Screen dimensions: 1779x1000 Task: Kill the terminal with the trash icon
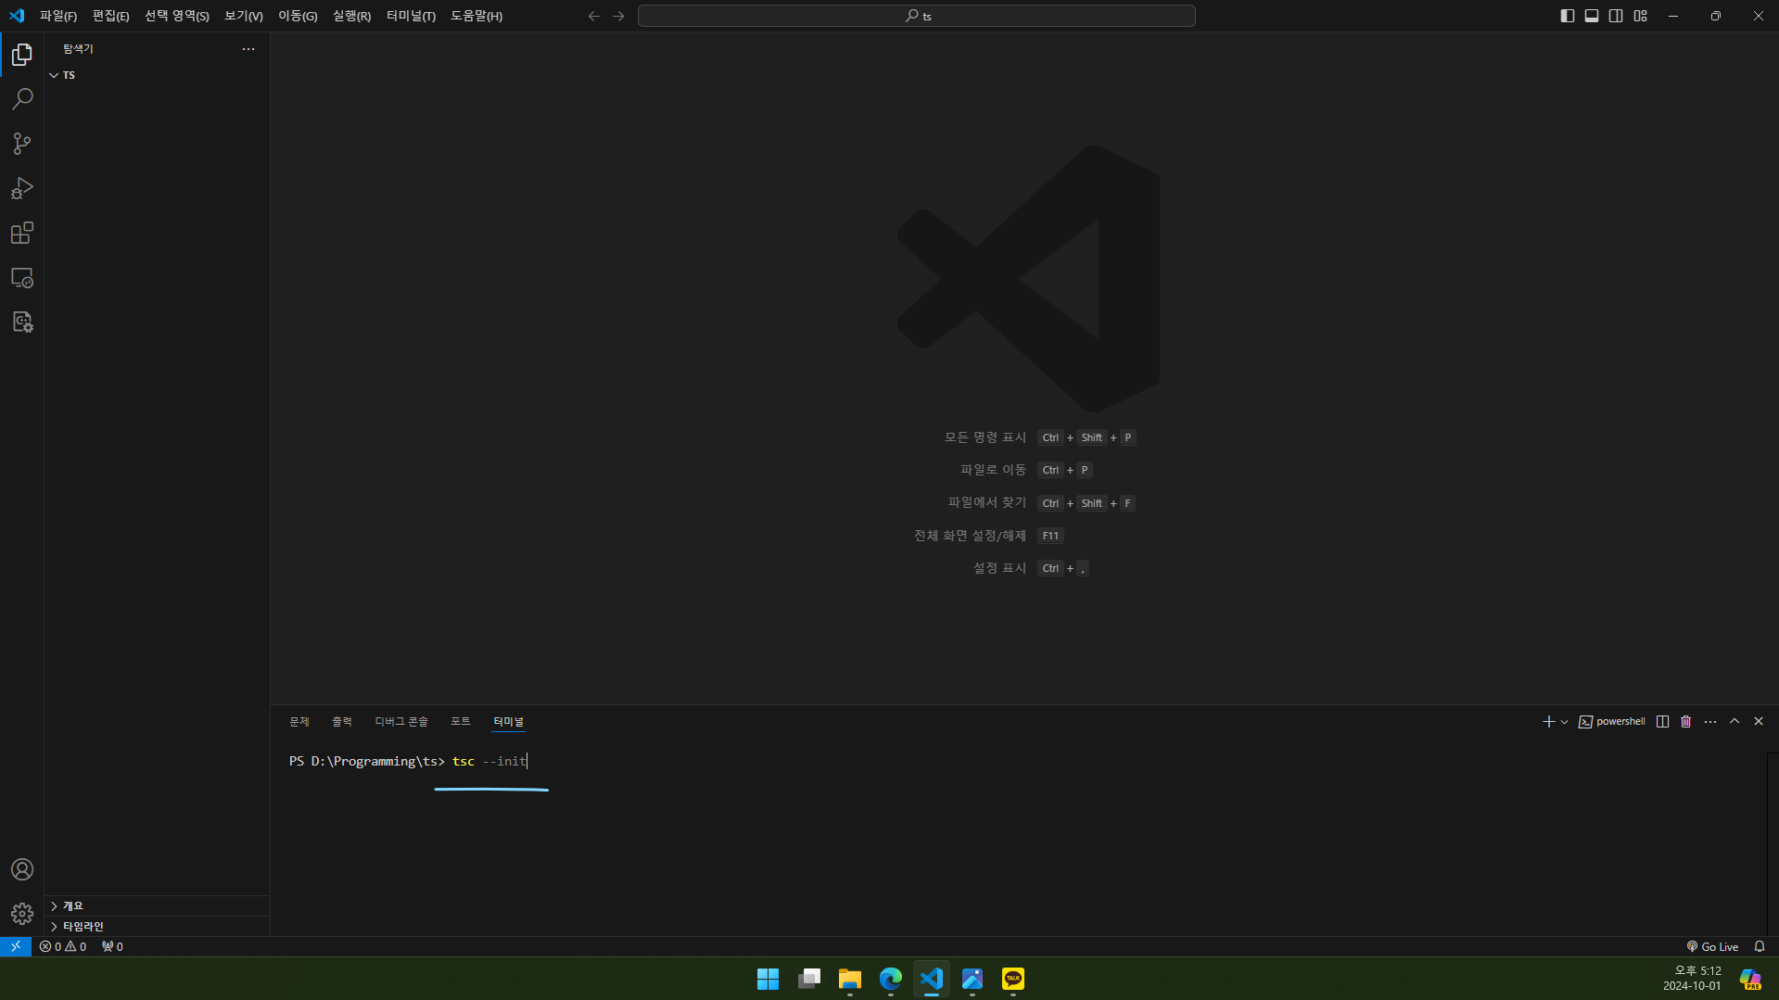coord(1686,721)
